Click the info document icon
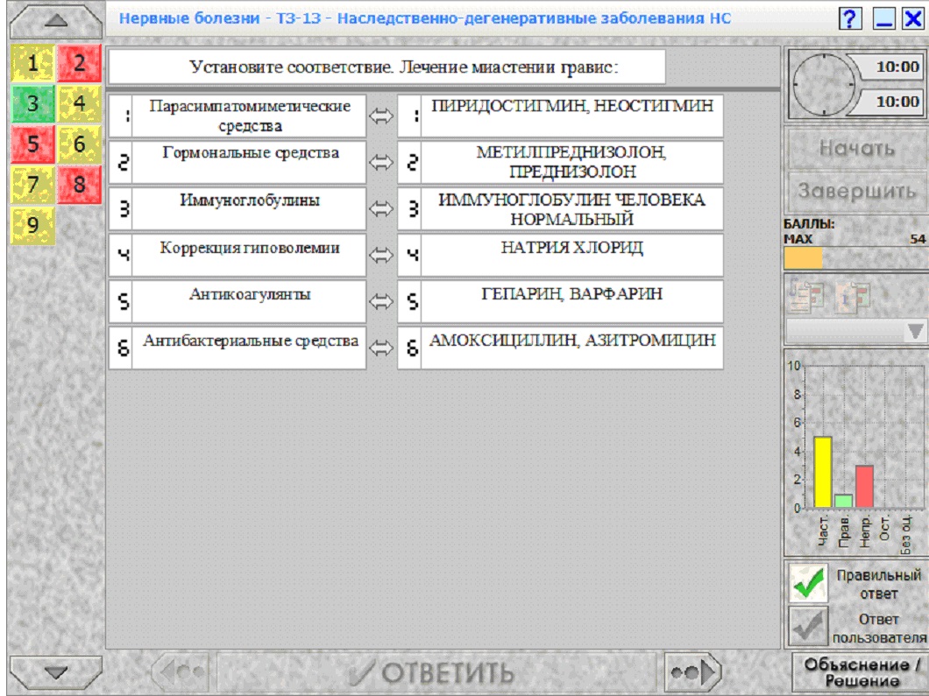929x696 pixels. [853, 297]
